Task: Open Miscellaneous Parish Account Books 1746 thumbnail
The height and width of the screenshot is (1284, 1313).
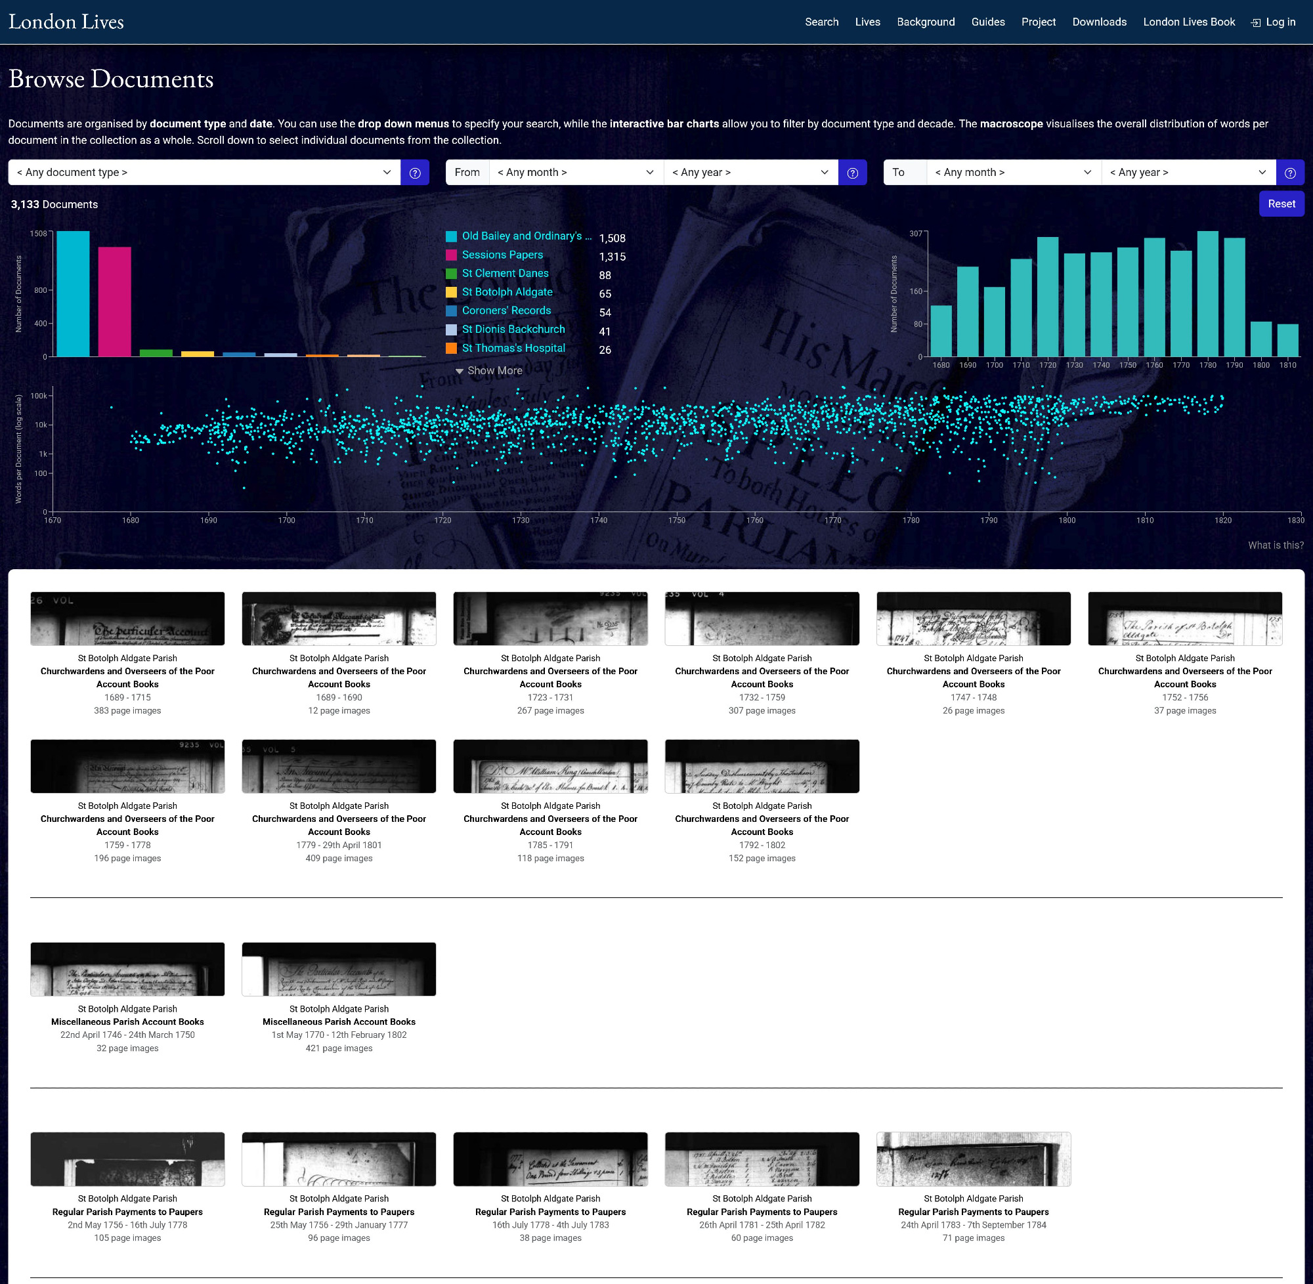Action: [127, 968]
